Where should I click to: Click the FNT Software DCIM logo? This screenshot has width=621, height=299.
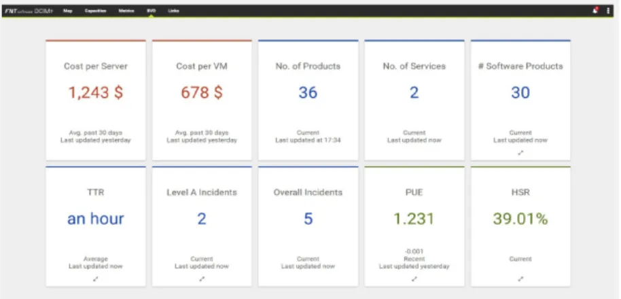coord(27,11)
